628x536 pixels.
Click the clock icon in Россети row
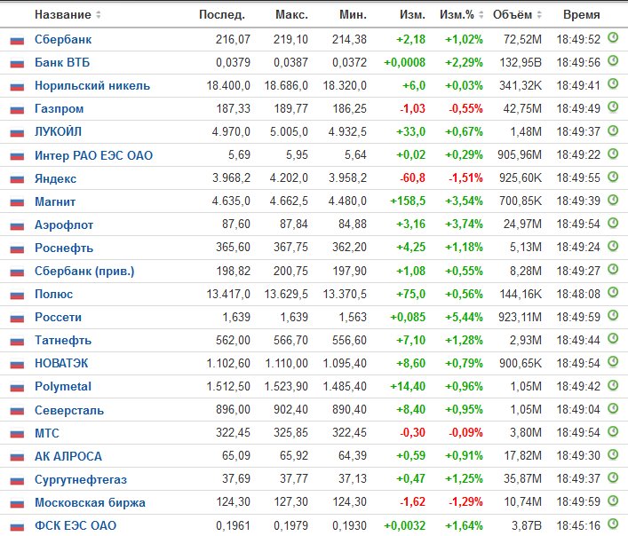coord(613,316)
